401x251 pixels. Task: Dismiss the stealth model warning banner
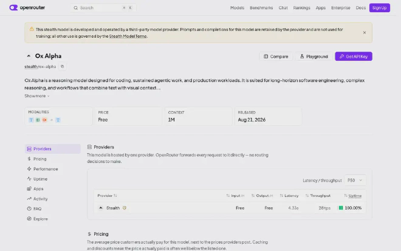click(x=365, y=32)
